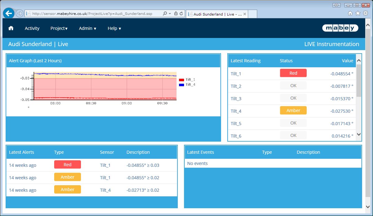Image resolution: width=373 pixels, height=216 pixels.
Task: Select the Audi Sunderland | Live tab
Action: 217,14
